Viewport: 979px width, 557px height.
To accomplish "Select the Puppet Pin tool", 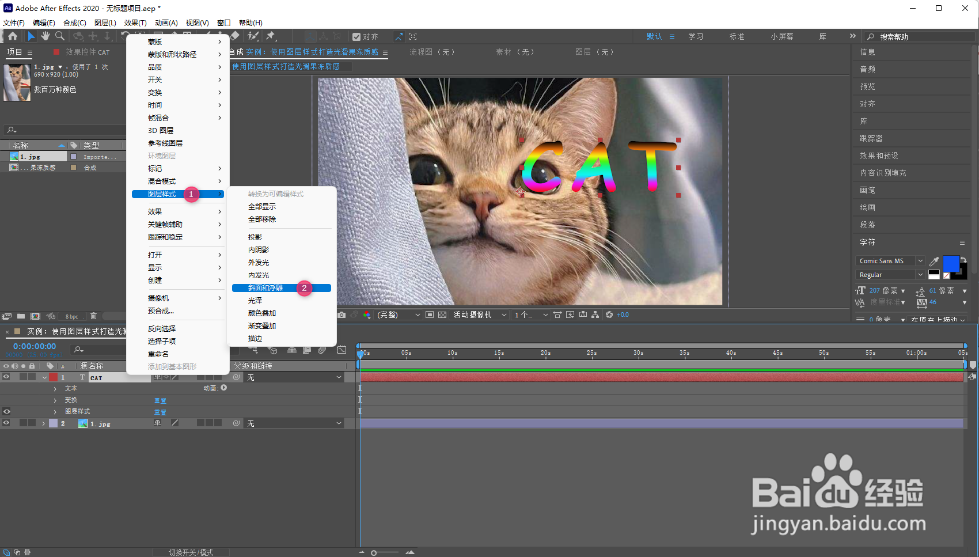I will (x=270, y=36).
